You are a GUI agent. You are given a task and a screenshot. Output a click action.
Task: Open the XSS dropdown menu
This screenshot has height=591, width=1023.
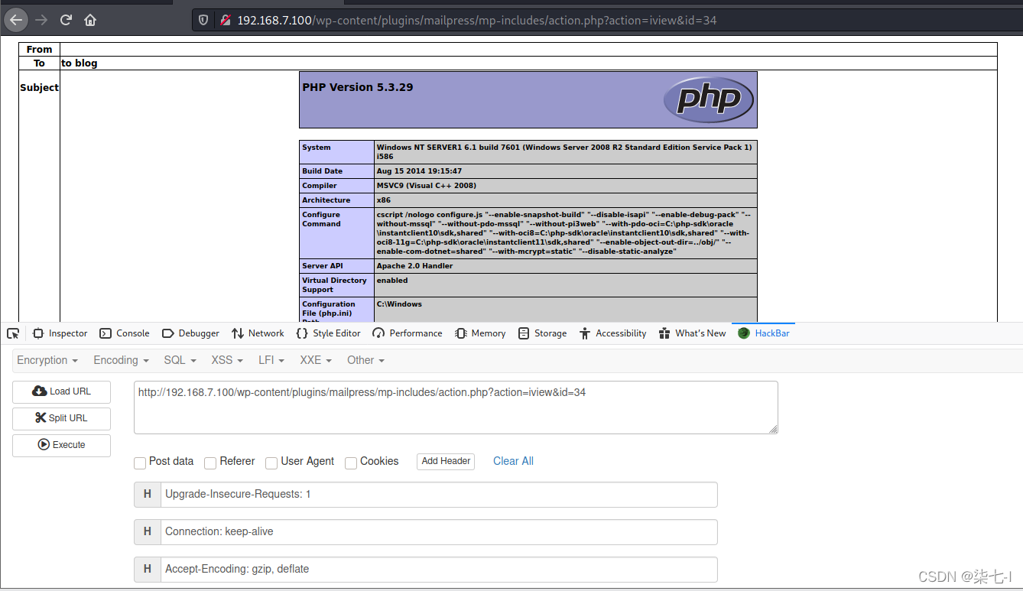[x=227, y=360]
